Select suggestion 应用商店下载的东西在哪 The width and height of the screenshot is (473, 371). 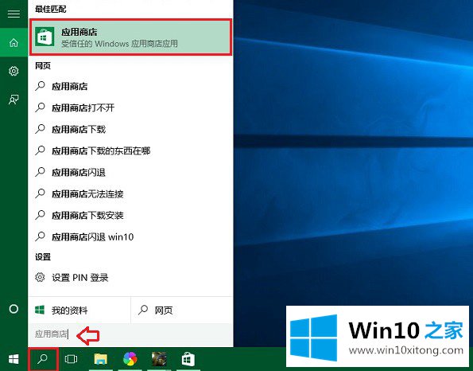[x=130, y=150]
